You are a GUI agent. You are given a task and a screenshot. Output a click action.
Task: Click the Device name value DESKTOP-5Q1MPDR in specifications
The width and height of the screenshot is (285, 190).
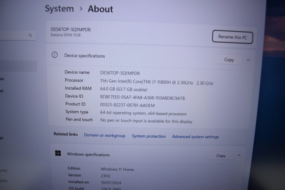click(x=120, y=73)
